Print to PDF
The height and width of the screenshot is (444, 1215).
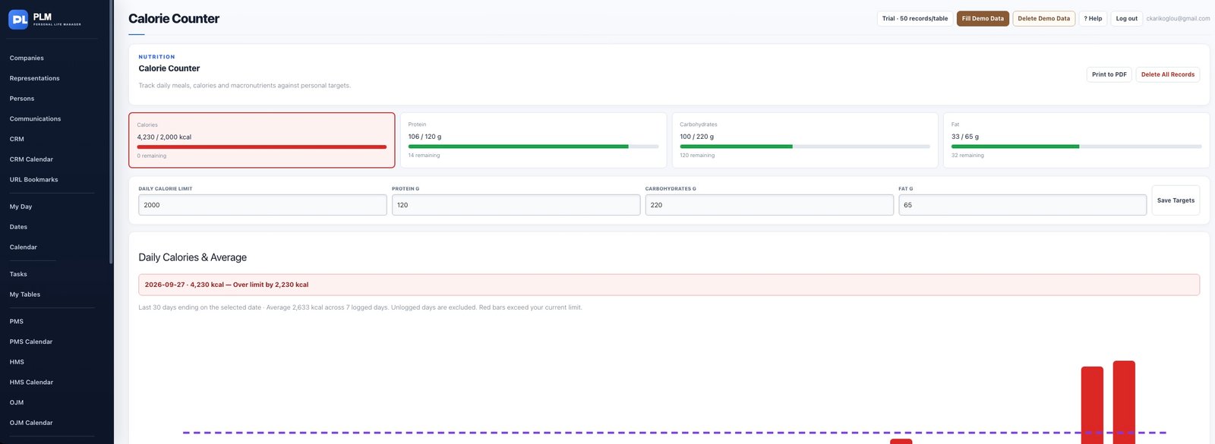coord(1109,74)
